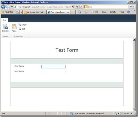Screen dimensions: 138x117
Task: Expand the Home button dropdown arrow
Action: pyautogui.click(x=83, y=12)
